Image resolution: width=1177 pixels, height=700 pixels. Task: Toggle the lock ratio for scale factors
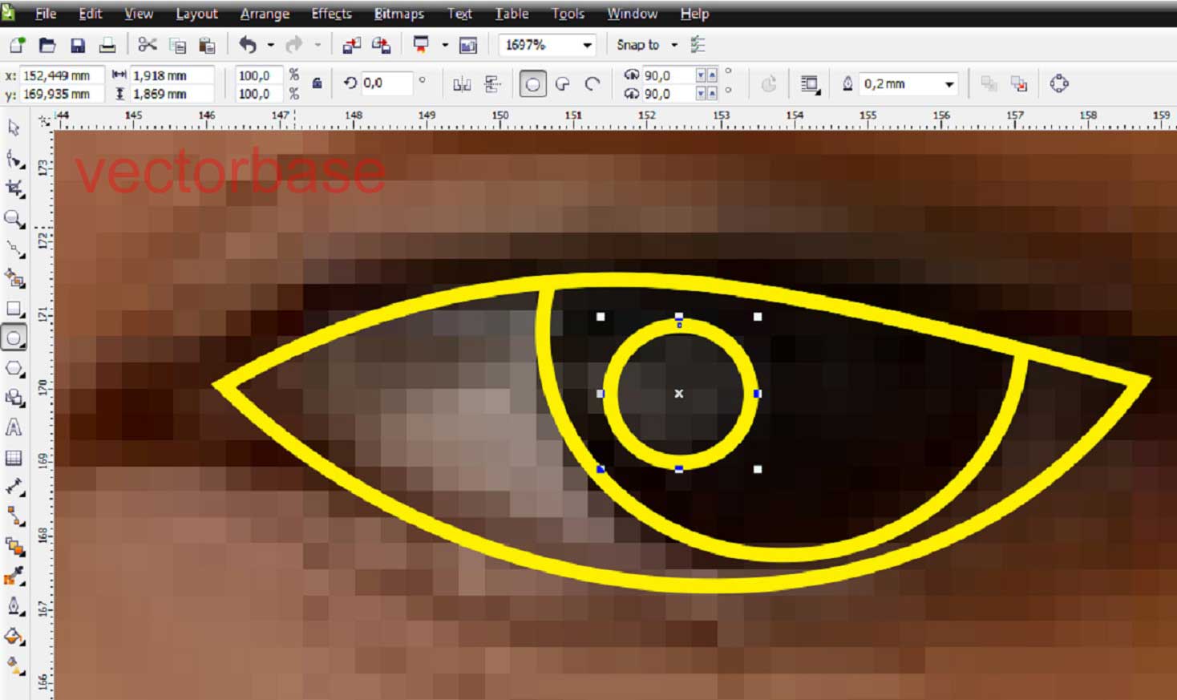coord(318,83)
